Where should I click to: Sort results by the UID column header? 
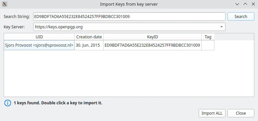tap(39, 37)
